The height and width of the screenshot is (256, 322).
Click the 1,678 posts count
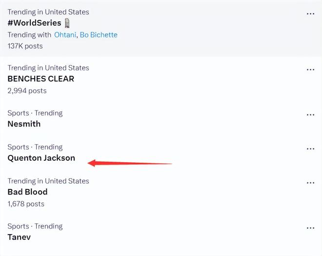pyautogui.click(x=26, y=204)
